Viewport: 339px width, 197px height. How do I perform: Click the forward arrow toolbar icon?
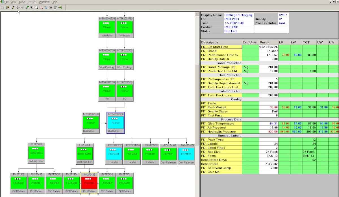[x=22, y=7]
